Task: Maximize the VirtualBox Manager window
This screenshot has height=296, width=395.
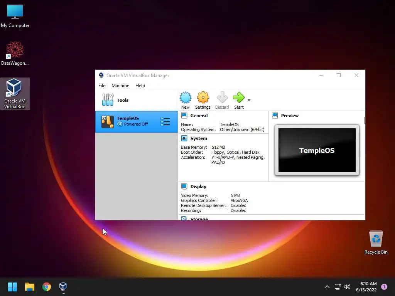Action: click(x=339, y=75)
